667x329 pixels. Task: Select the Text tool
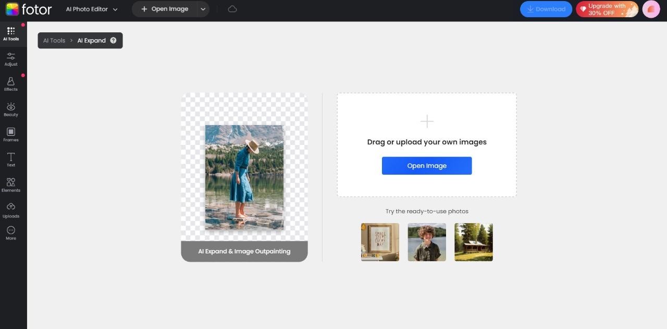tap(10, 160)
